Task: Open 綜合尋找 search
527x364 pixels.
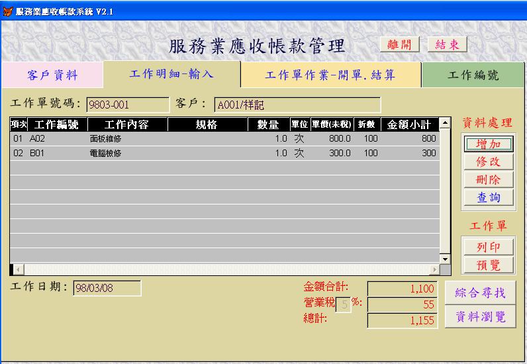Action: [480, 293]
